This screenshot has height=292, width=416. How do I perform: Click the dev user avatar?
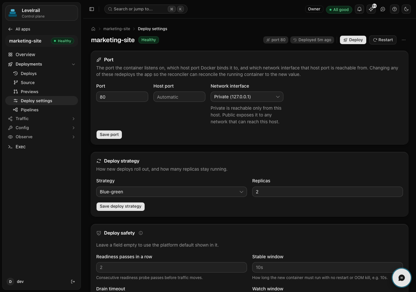[x=10, y=282]
